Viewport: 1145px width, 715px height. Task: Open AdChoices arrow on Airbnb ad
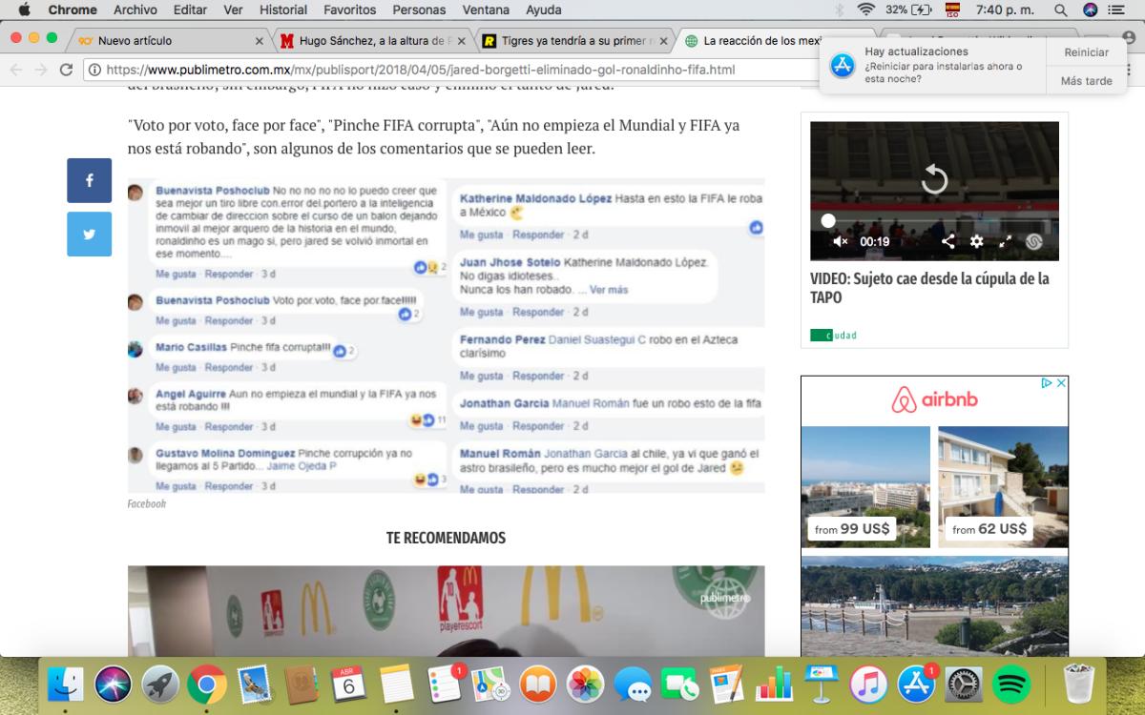[x=1046, y=383]
